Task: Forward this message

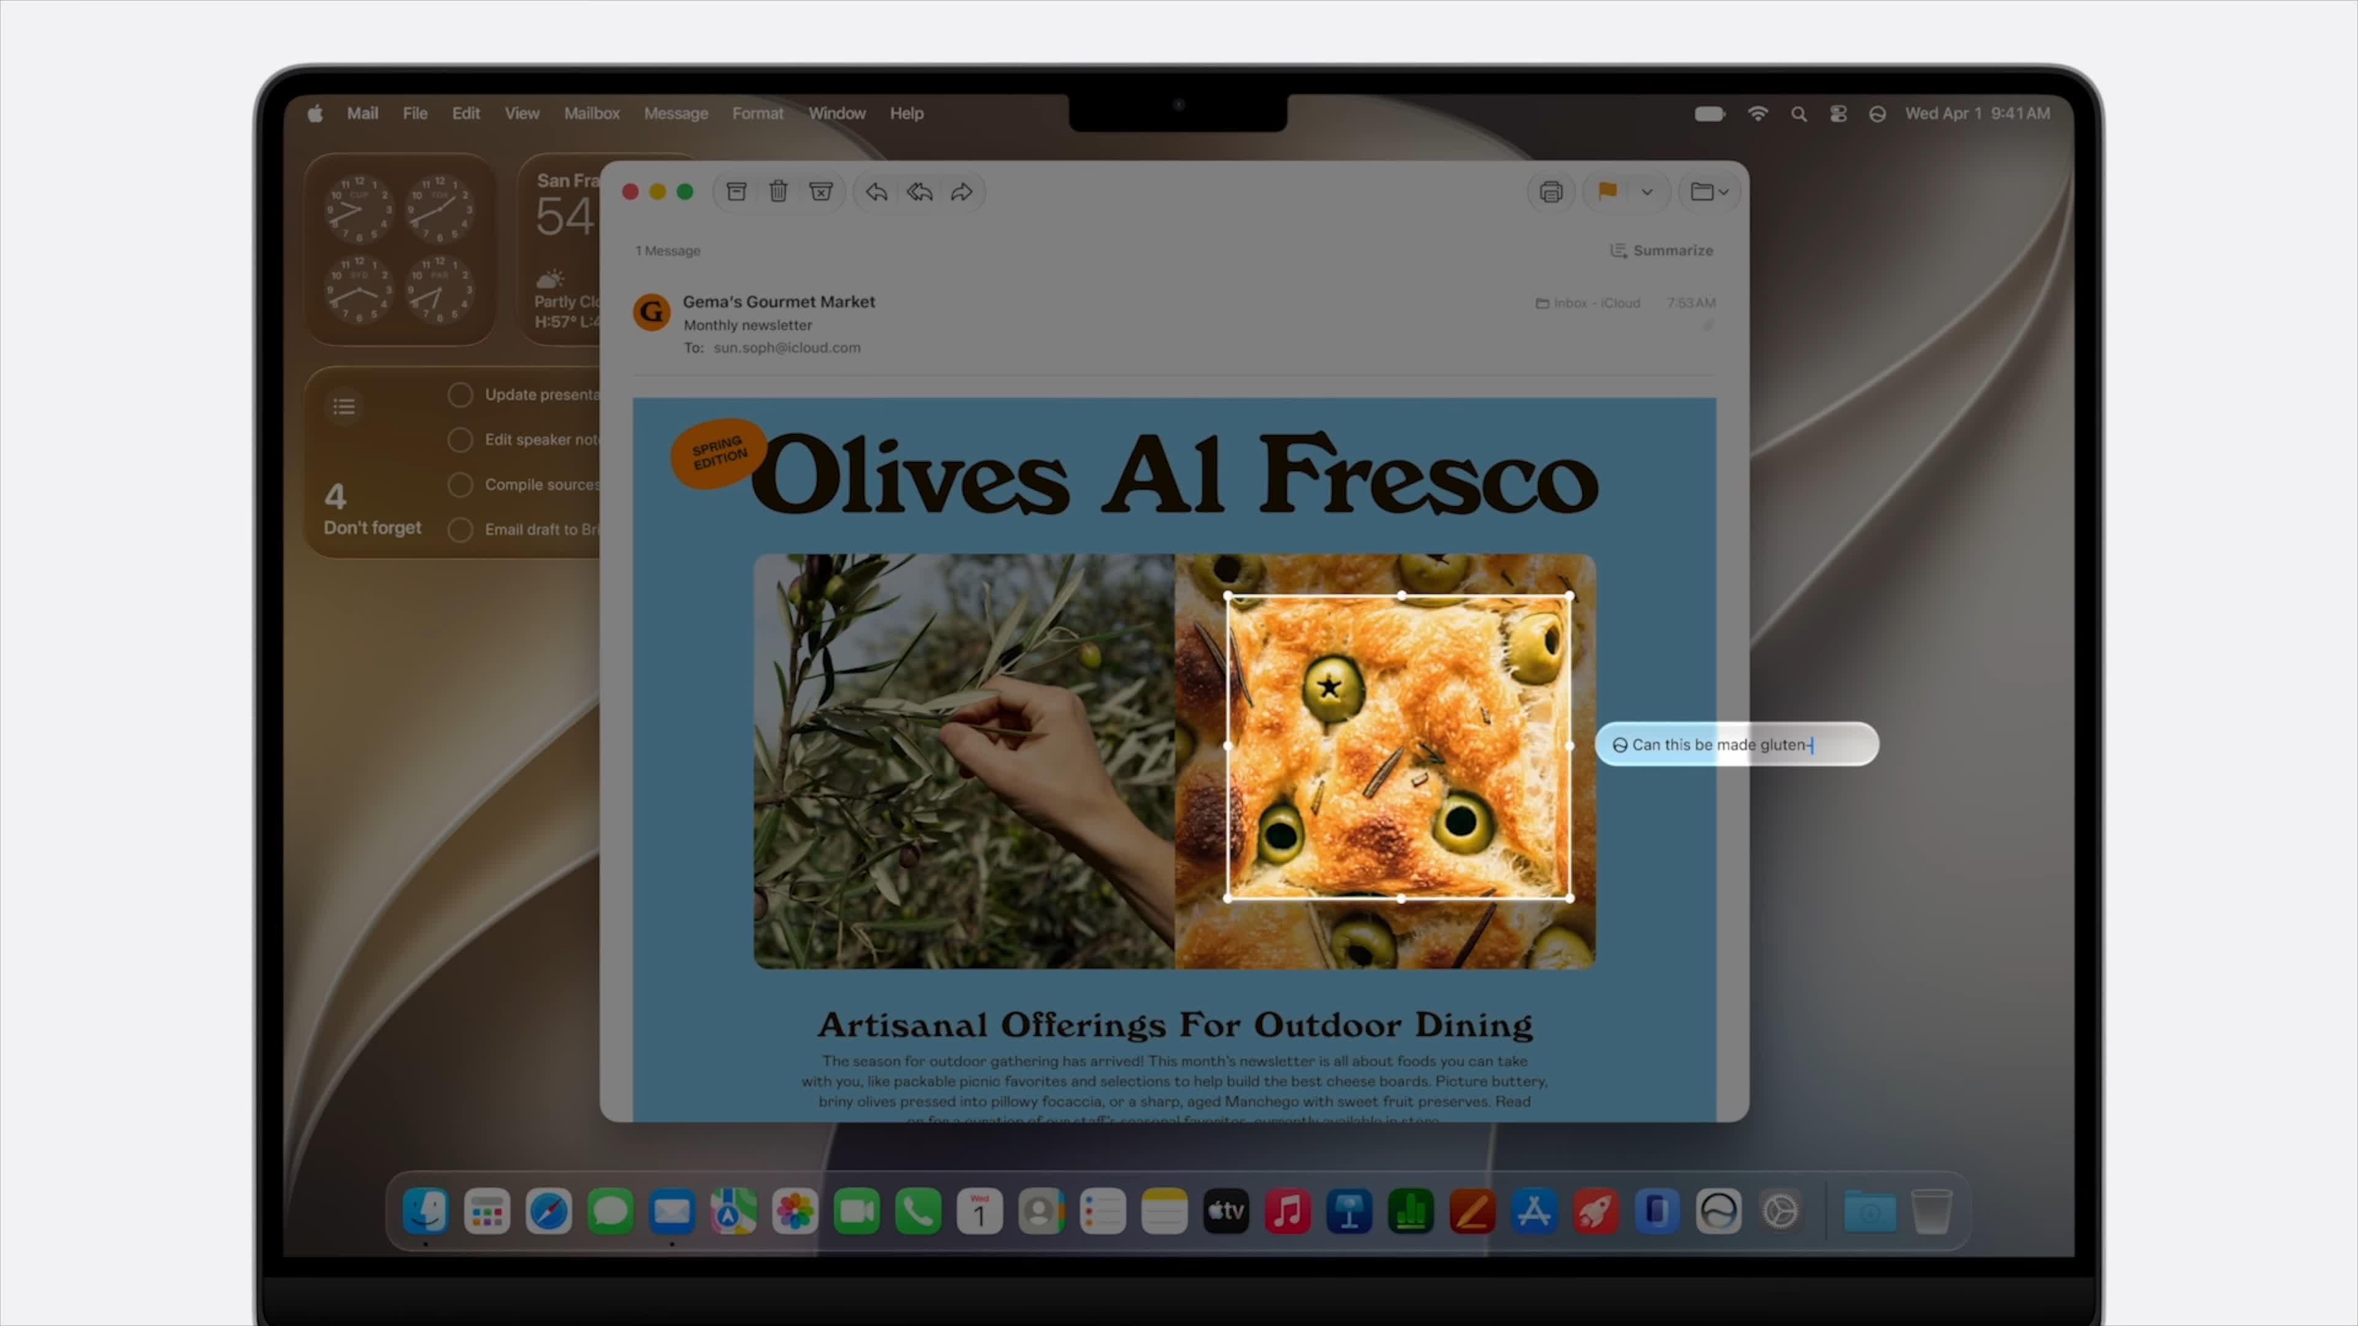Action: tap(961, 192)
